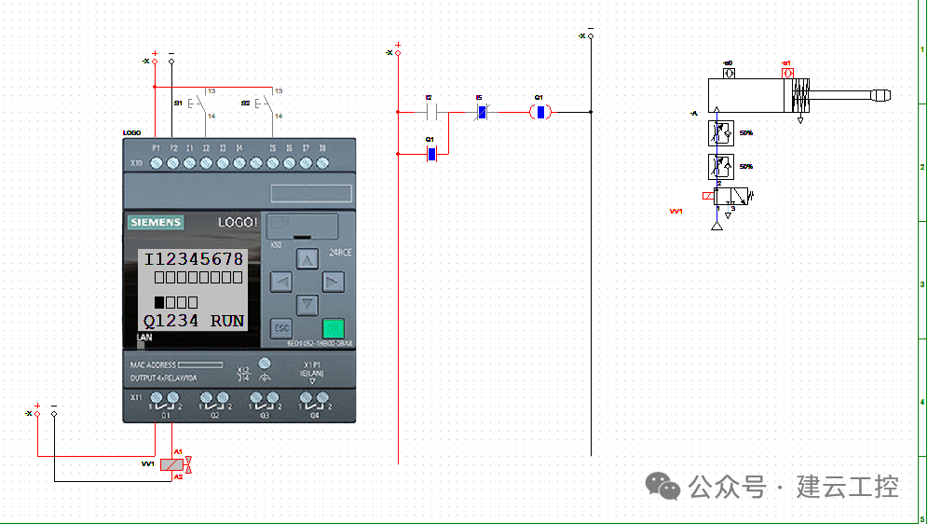Click the P1 screw terminal on X10

157,162
